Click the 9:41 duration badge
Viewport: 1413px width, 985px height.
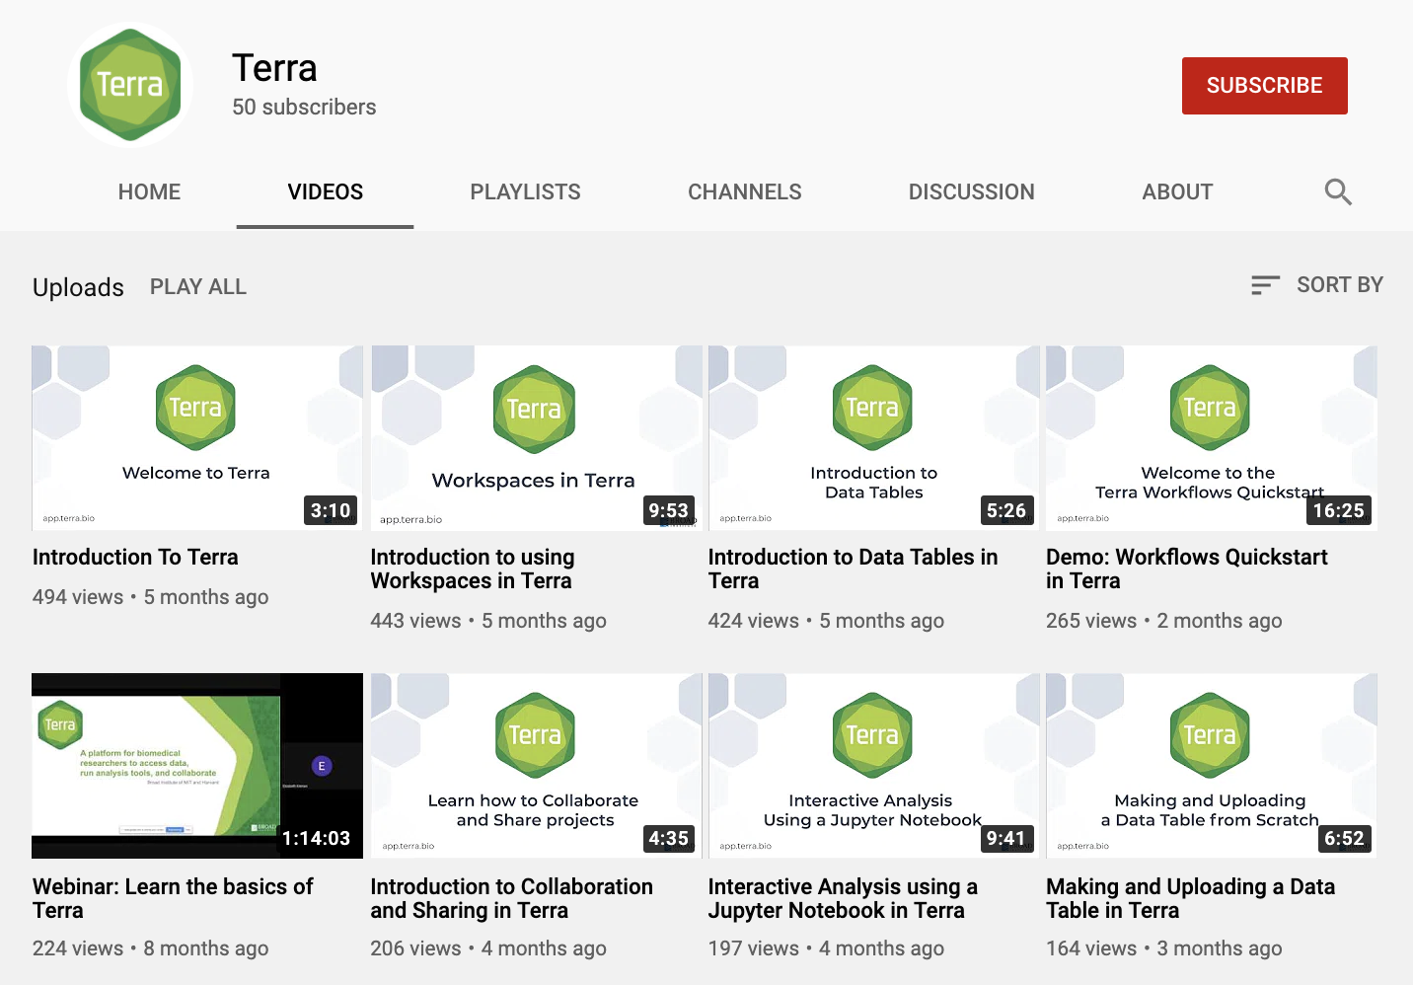point(1006,838)
